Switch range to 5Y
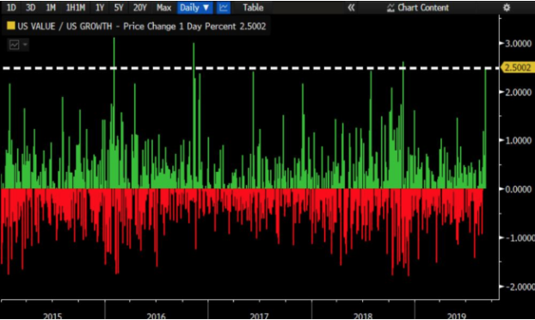The image size is (535, 320). pos(119,8)
